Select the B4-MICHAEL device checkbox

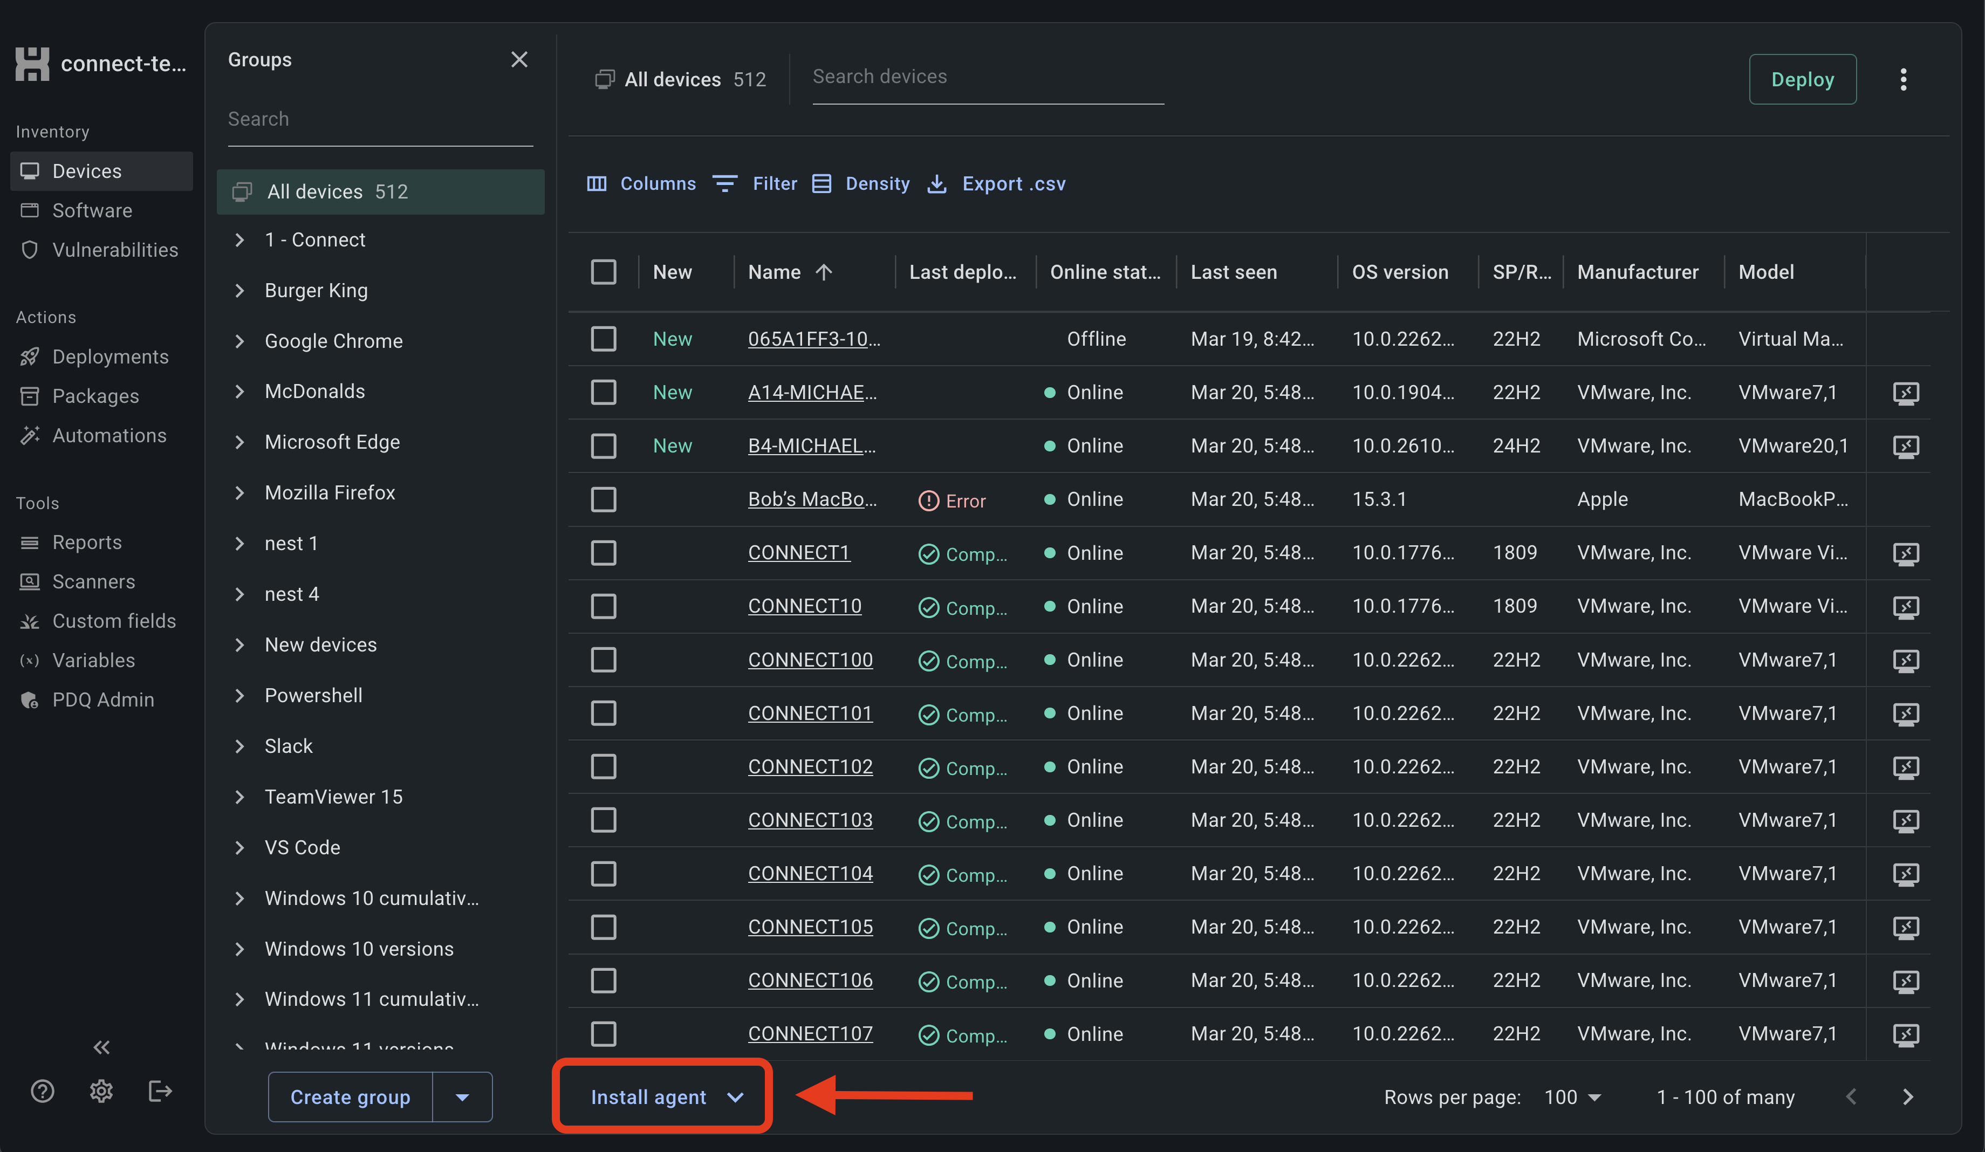pyautogui.click(x=604, y=445)
